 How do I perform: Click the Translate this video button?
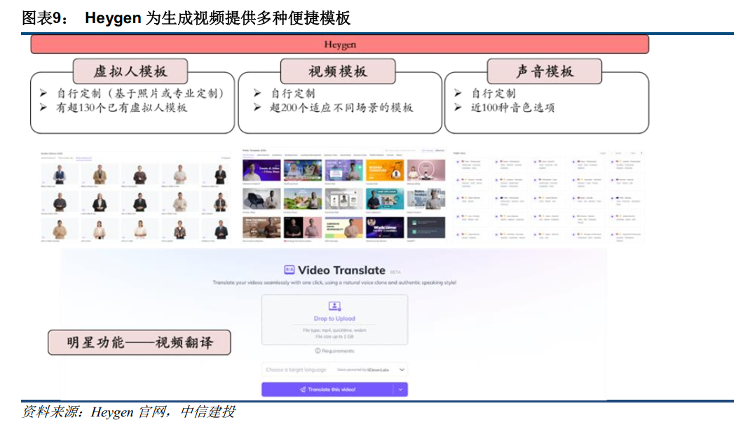327,389
